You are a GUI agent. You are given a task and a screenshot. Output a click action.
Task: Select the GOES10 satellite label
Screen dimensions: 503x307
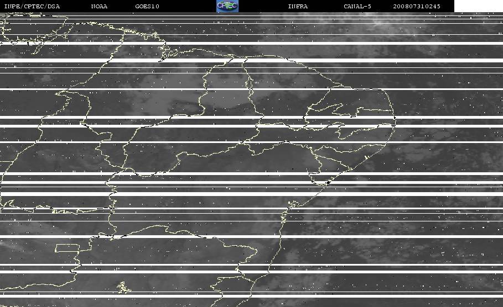147,6
